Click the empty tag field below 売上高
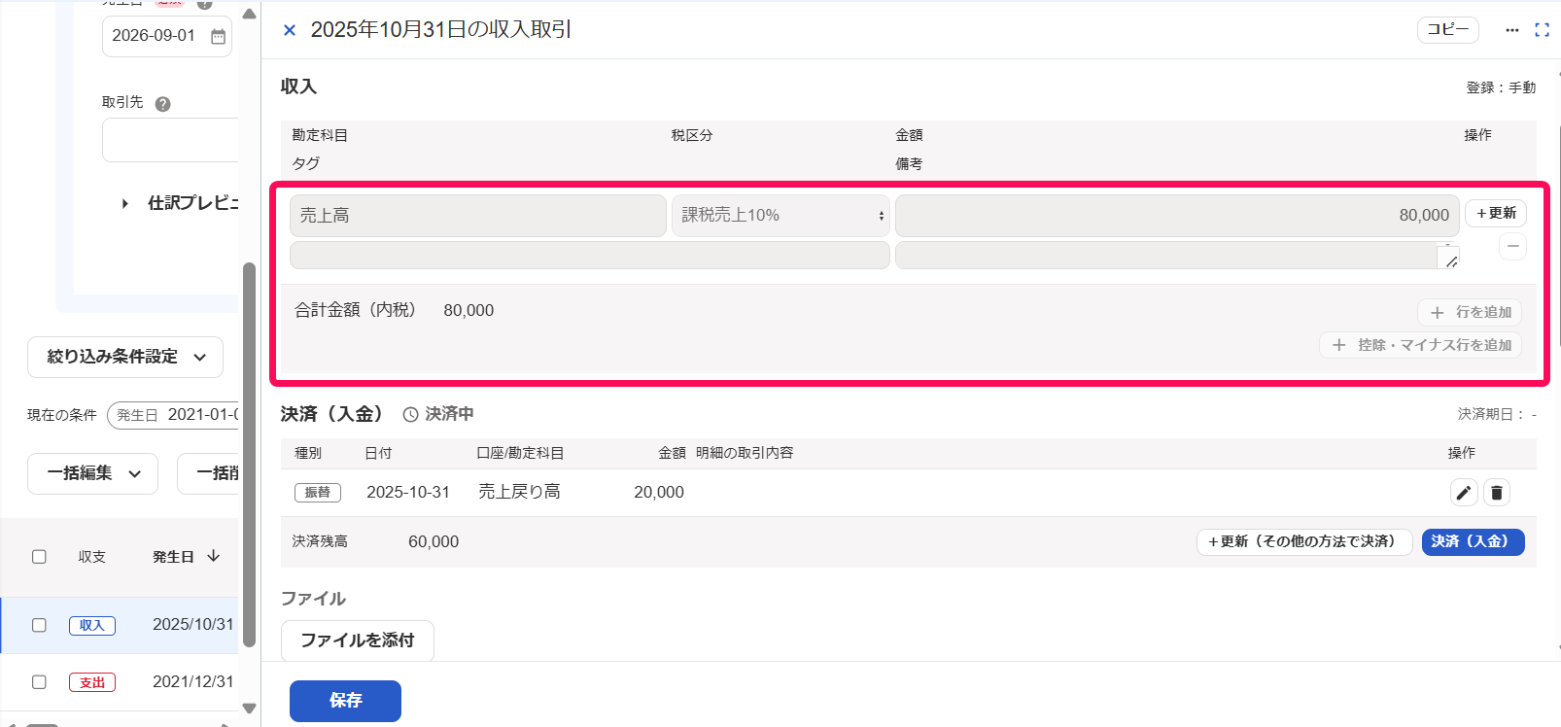 [590, 256]
